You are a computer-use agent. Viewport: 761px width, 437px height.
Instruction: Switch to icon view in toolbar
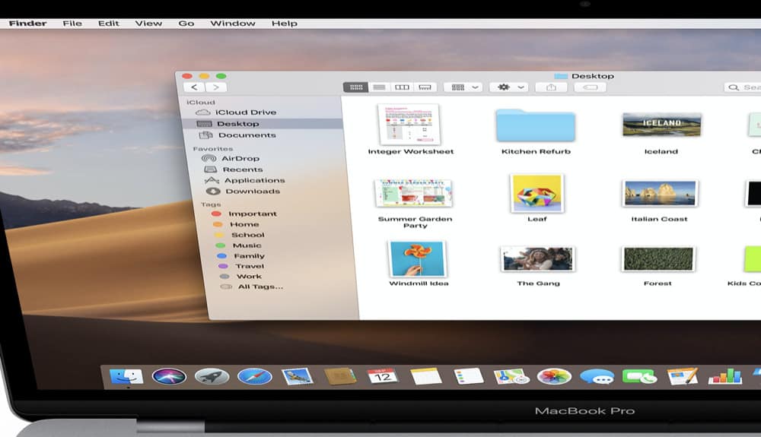pyautogui.click(x=355, y=87)
